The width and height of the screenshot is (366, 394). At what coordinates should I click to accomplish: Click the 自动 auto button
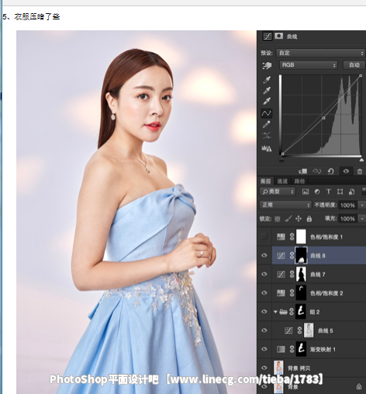click(x=354, y=65)
